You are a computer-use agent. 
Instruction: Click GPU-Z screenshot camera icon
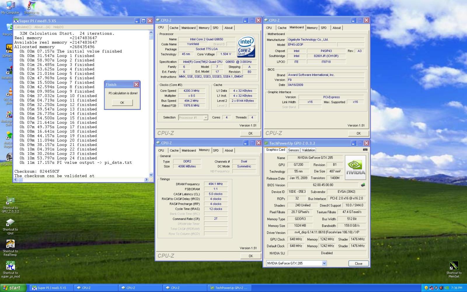[365, 150]
